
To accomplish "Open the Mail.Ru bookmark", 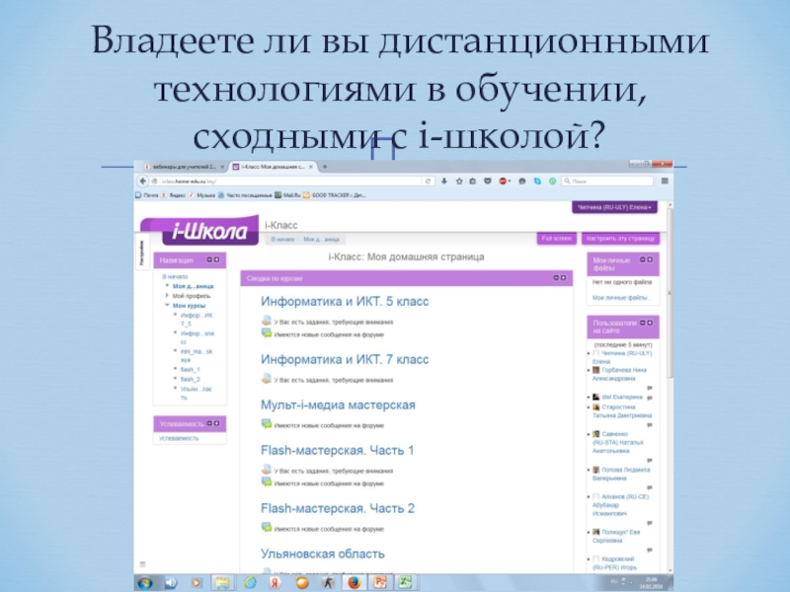I will click(x=287, y=195).
